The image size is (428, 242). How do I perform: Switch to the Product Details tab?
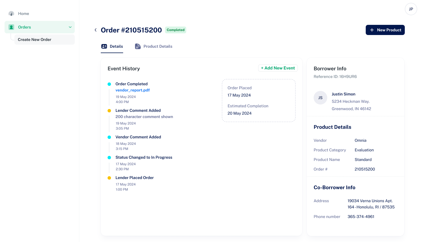(x=158, y=46)
